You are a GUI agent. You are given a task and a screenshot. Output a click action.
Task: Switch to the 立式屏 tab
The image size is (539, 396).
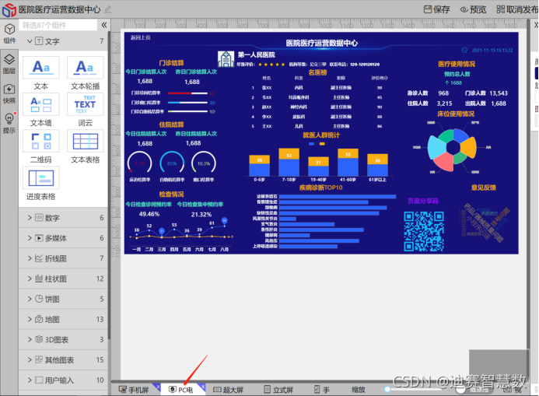278,390
